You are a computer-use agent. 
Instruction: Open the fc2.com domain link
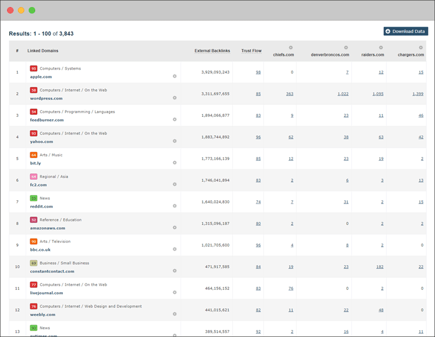[38, 185]
